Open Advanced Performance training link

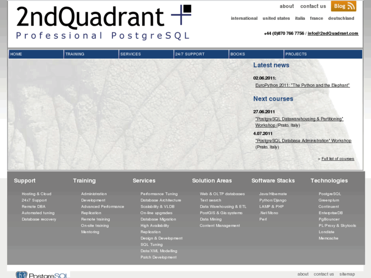tap(103, 207)
